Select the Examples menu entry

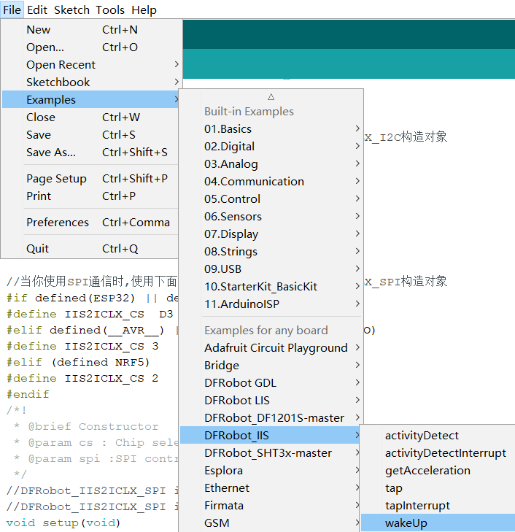click(x=90, y=99)
